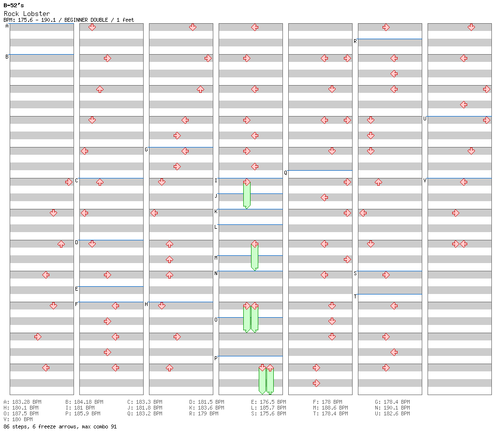Select legend entry "Q: 183.2 BPM"
This screenshot has height=441, width=503.
(x=145, y=414)
